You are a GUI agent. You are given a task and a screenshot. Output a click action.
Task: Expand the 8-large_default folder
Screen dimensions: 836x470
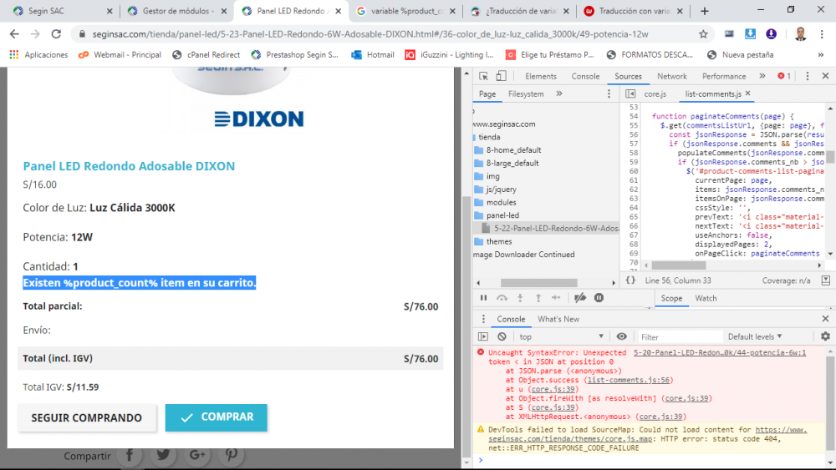coord(507,163)
